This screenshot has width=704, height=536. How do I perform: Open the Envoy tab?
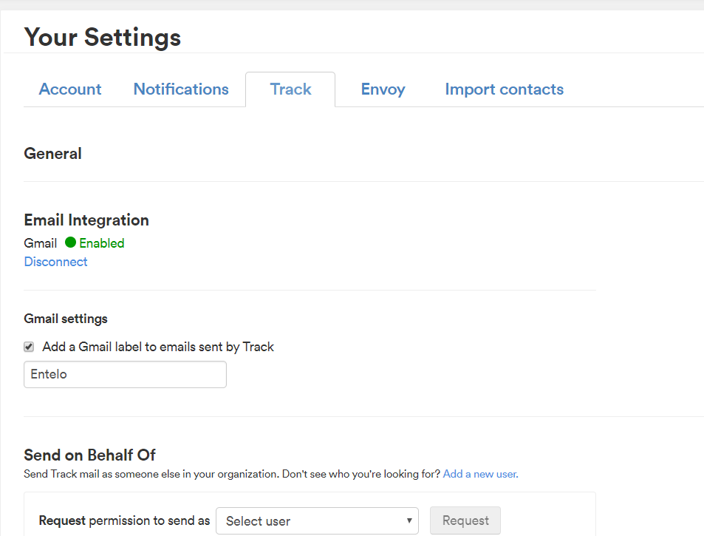click(383, 89)
